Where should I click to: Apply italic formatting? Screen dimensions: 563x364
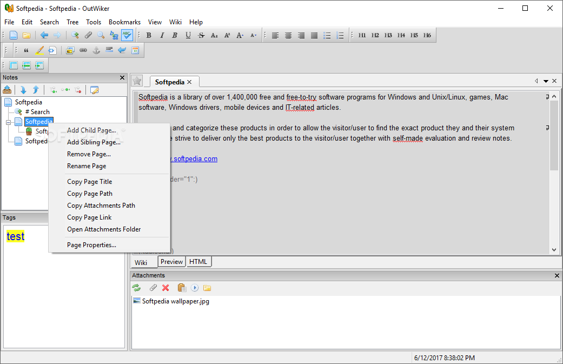point(162,35)
